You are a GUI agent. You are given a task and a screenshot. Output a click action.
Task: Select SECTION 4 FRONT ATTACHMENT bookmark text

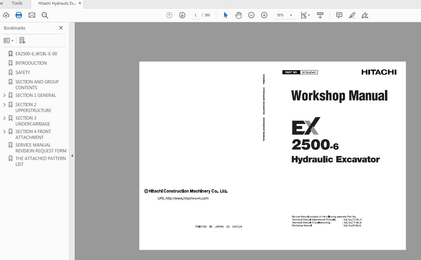33,135
